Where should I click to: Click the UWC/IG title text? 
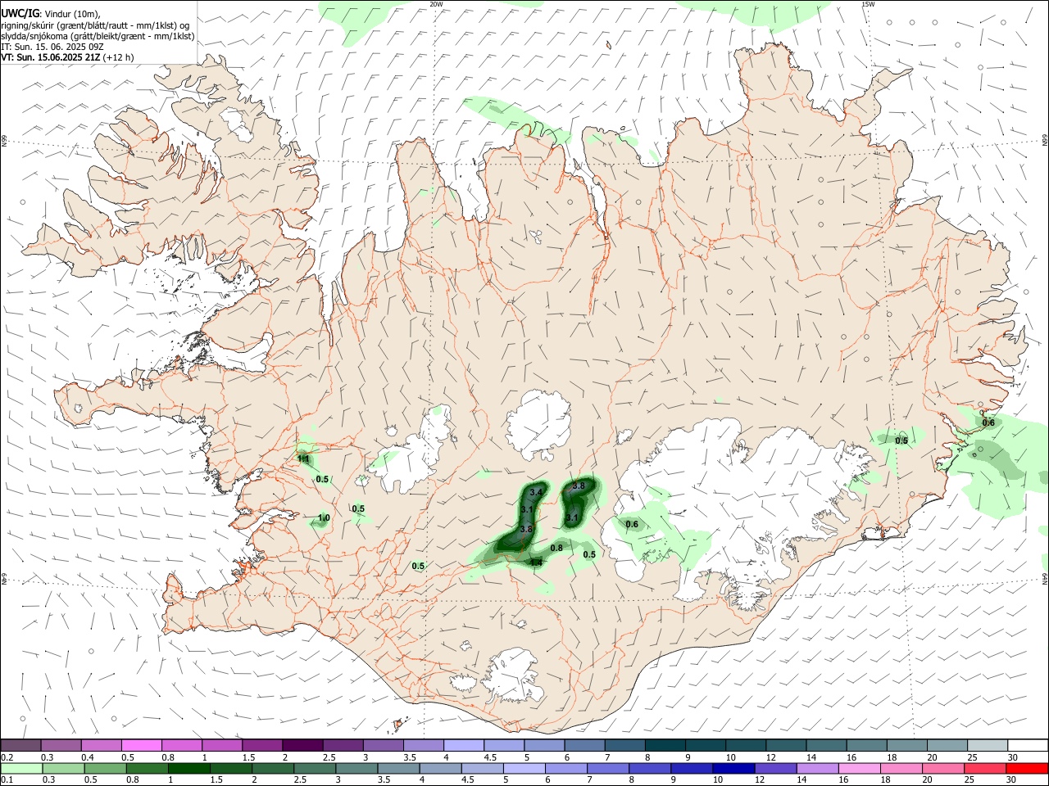point(20,13)
